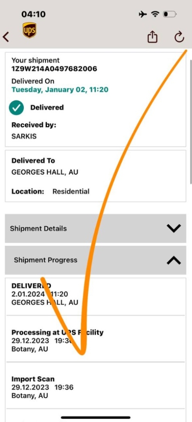Image resolution: width=192 pixels, height=422 pixels.
Task: Click the Shipment Details down chevron
Action: tap(174, 229)
